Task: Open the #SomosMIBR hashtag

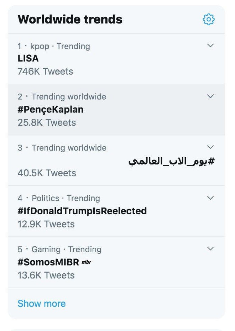Action: click(x=48, y=262)
